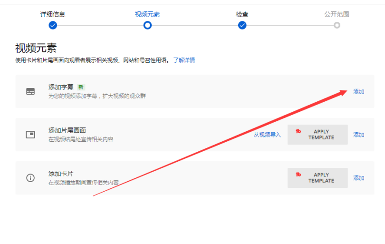This screenshot has height=244, width=385.
Task: Click the info icon beside 添加卡片
Action: point(30,178)
